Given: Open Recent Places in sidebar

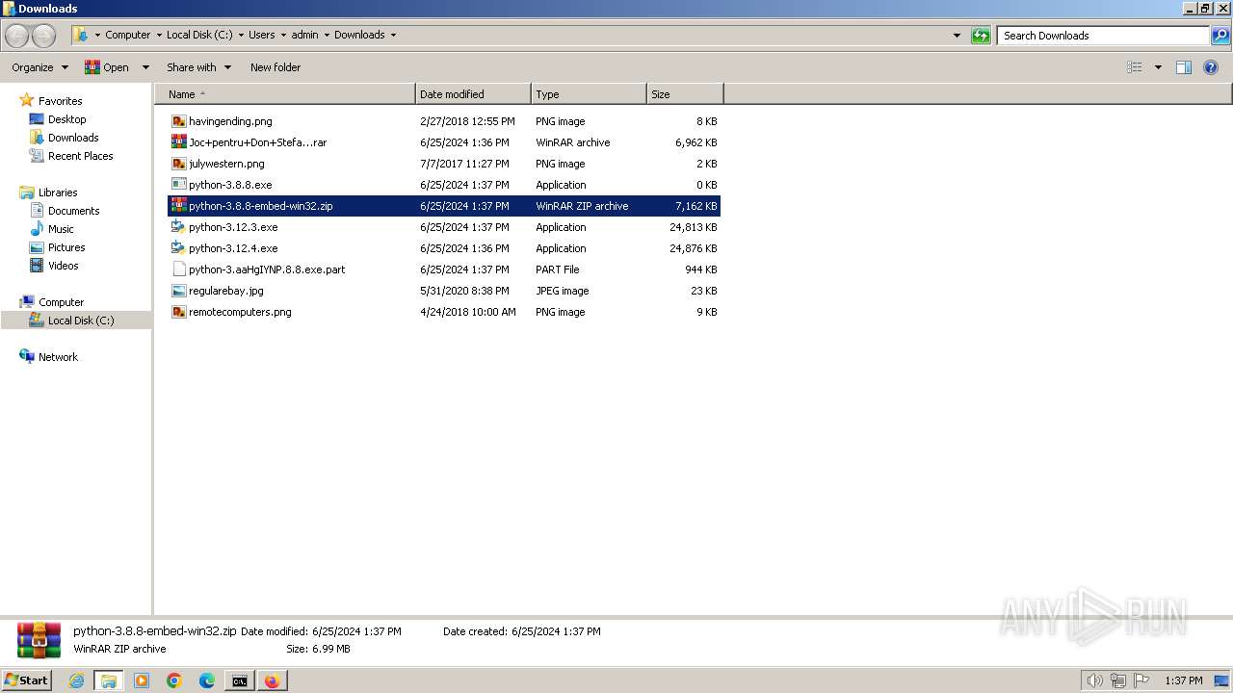Looking at the screenshot, I should click(80, 156).
